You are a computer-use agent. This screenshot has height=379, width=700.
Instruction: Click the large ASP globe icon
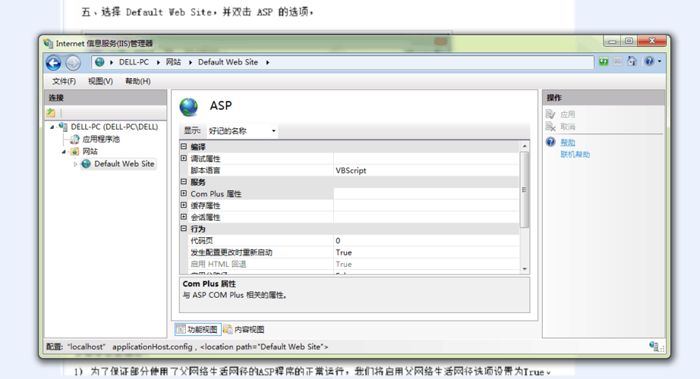tap(188, 107)
